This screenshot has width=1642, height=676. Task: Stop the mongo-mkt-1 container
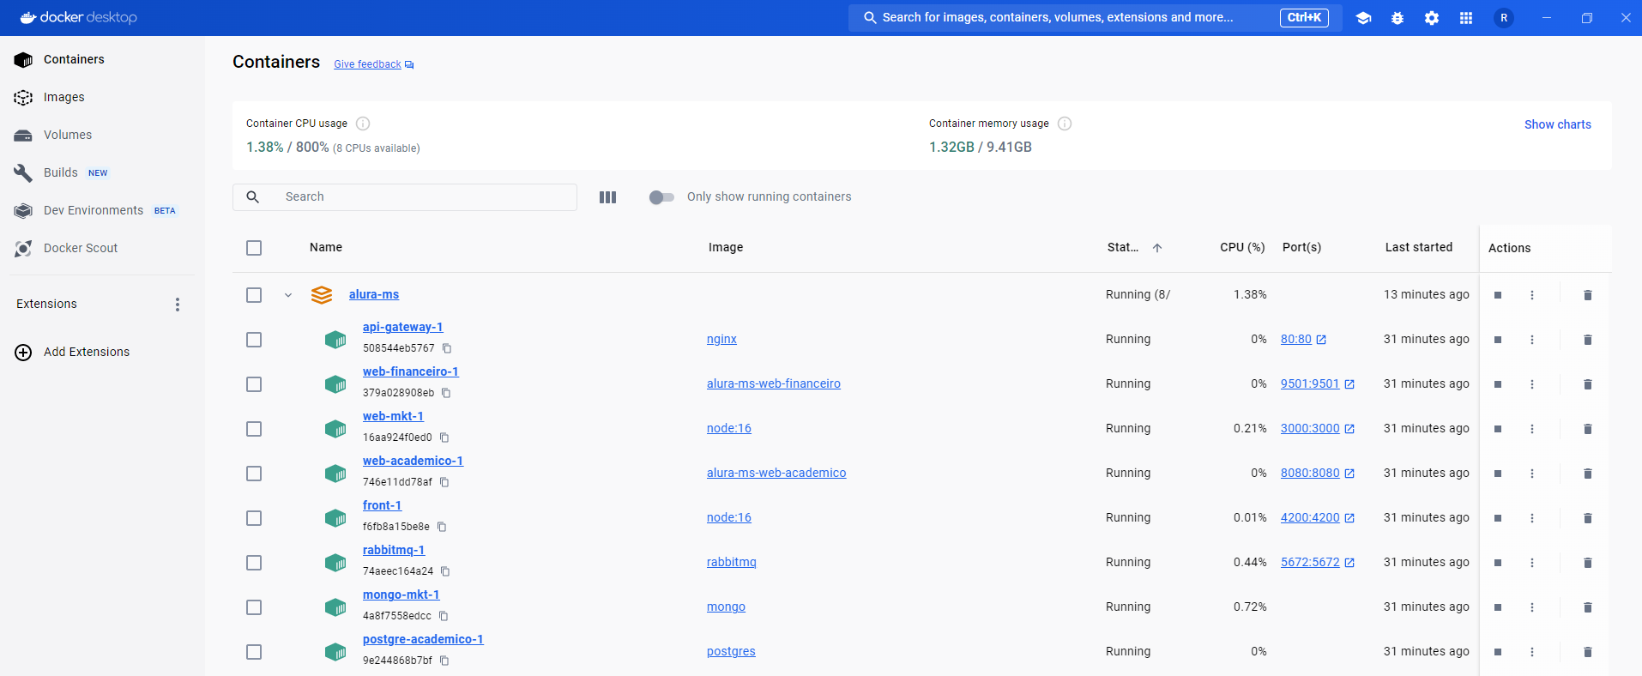coord(1498,607)
